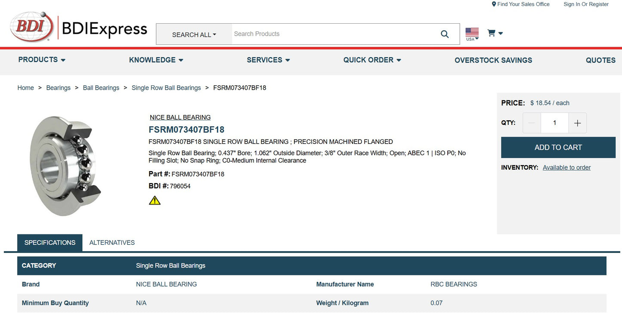Screen dimensions: 622x315
Task: Switch to the ALTERNATIVES tab
Action: (112, 243)
